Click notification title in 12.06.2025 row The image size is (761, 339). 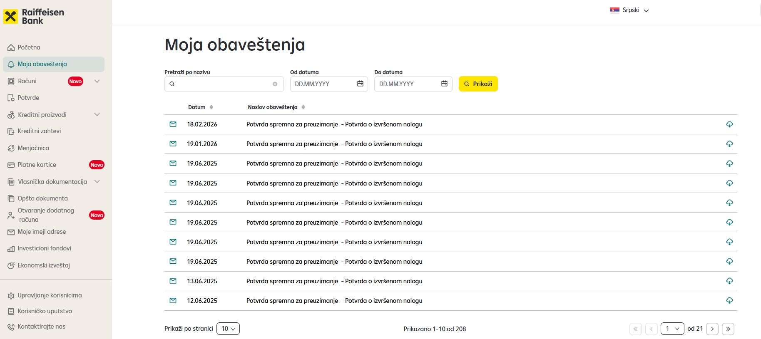[x=334, y=301]
